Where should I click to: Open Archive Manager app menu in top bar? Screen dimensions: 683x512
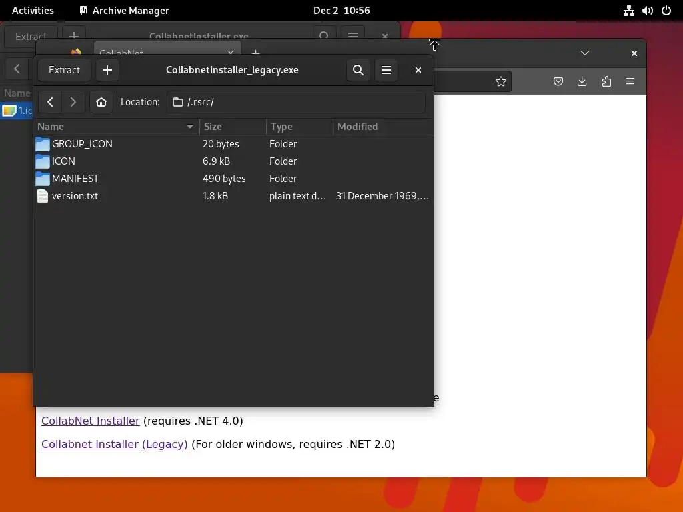click(125, 11)
